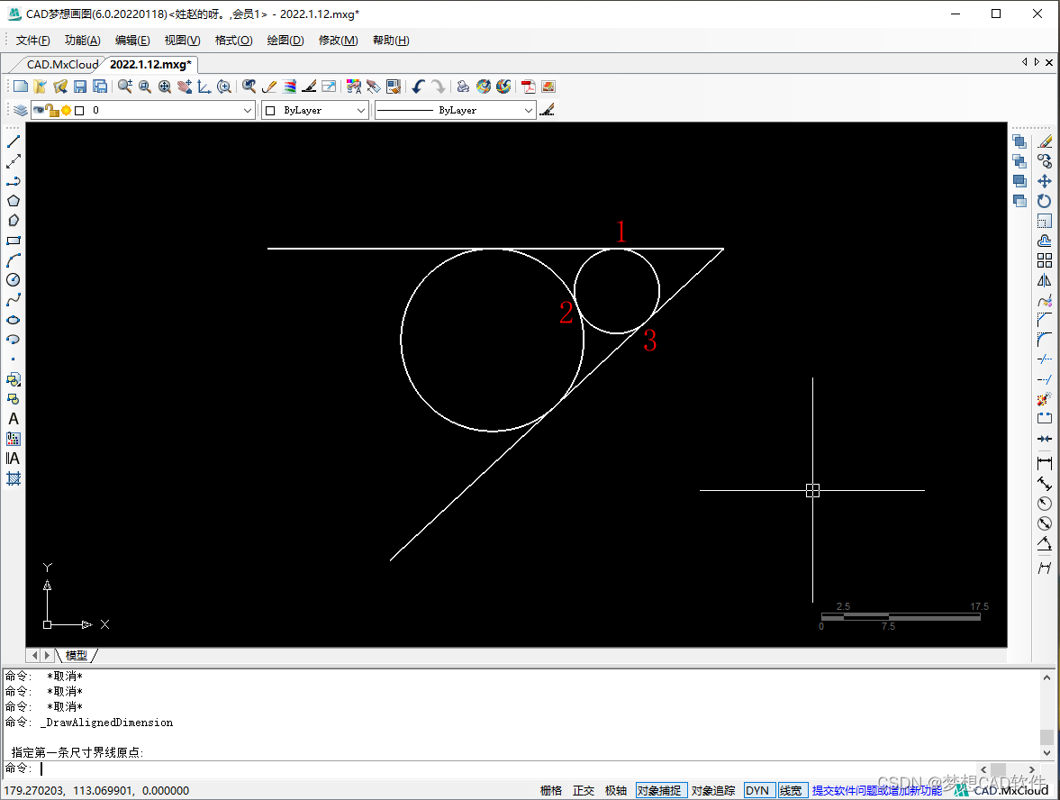This screenshot has width=1060, height=800.
Task: Click the redo arrow icon
Action: click(439, 86)
